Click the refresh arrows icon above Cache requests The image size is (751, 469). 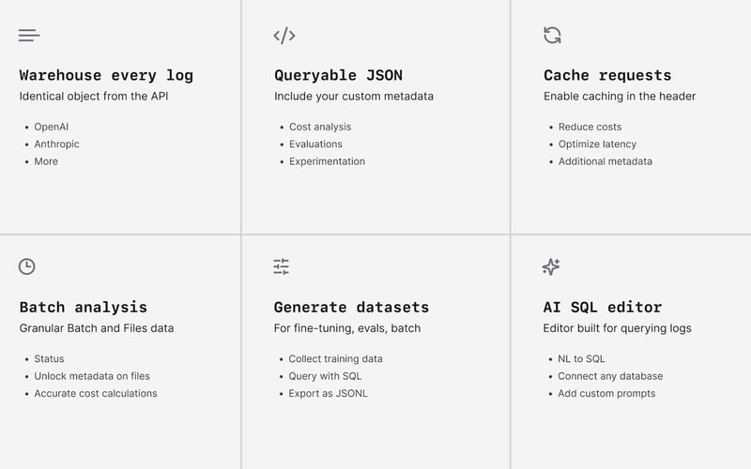(x=552, y=36)
